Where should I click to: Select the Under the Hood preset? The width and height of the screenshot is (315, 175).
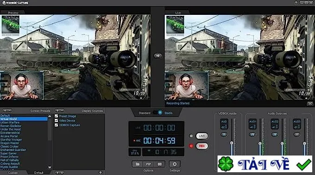[24, 129]
